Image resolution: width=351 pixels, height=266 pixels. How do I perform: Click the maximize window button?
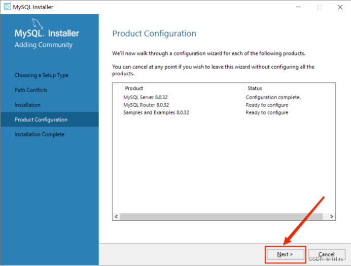tap(319, 7)
